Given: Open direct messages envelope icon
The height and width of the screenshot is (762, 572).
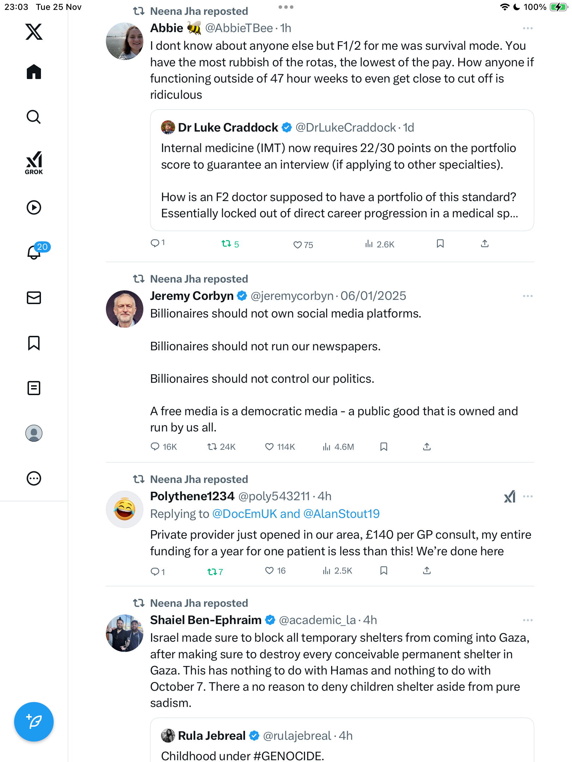Looking at the screenshot, I should (34, 298).
